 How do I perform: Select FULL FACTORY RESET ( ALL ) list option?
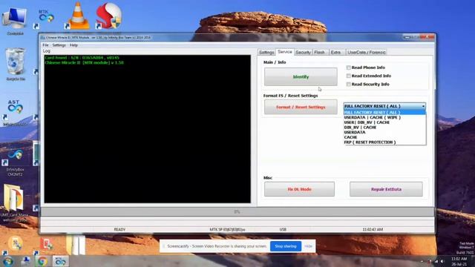[x=384, y=112]
